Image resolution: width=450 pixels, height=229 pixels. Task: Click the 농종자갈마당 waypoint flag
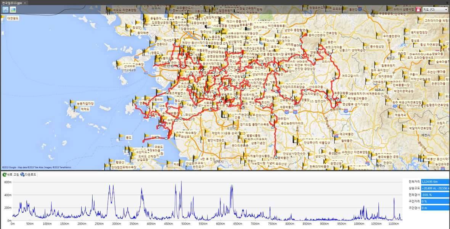pos(72,103)
